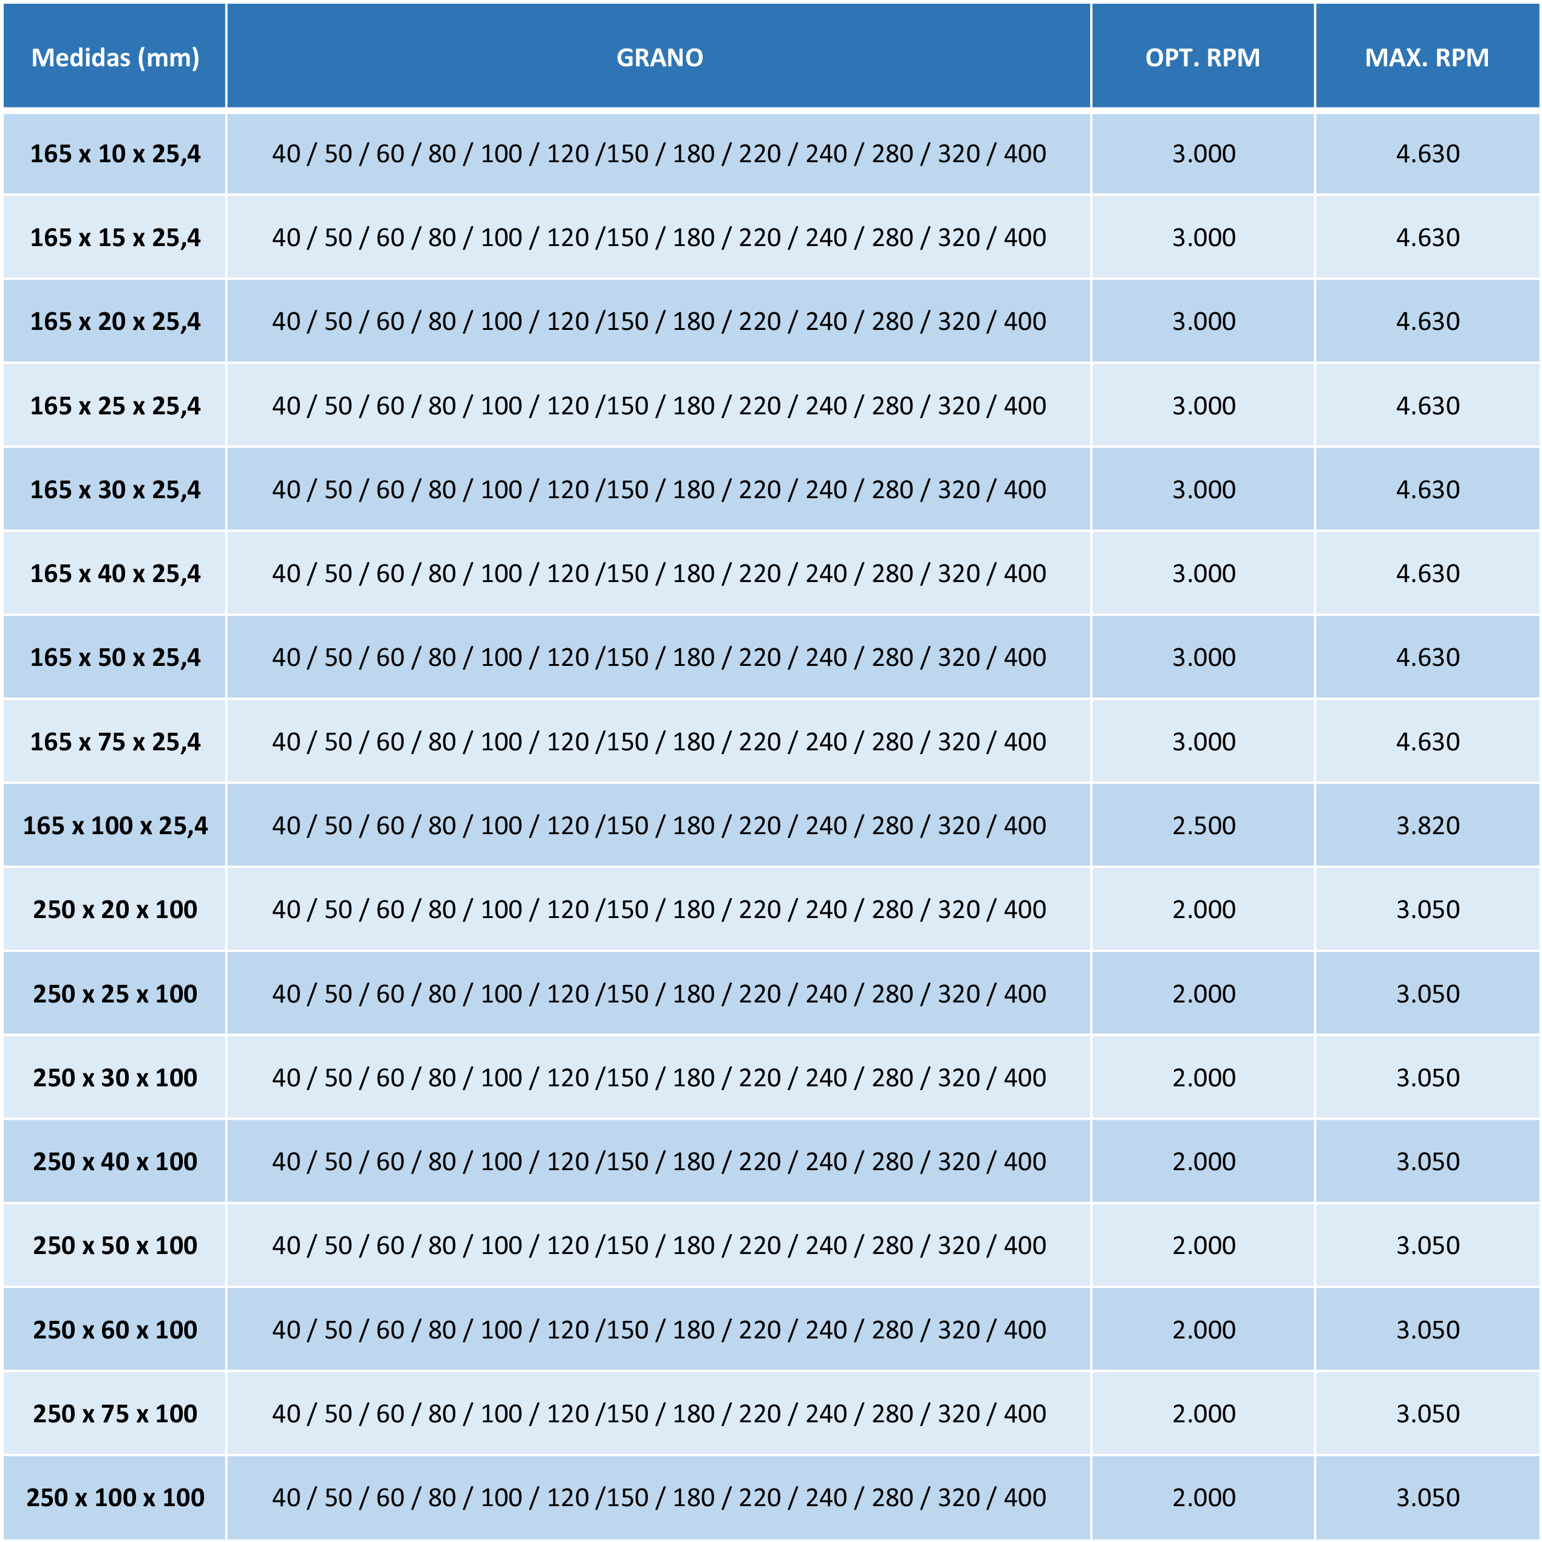Image resolution: width=1542 pixels, height=1542 pixels.
Task: Select the '165 x 75 x 25,4' cell
Action: (115, 742)
